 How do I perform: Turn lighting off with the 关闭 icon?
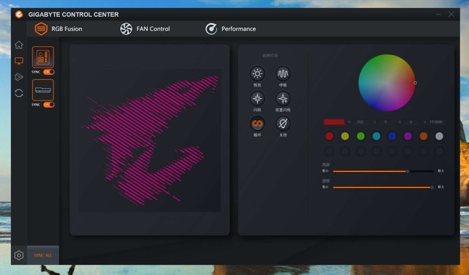coord(283,123)
